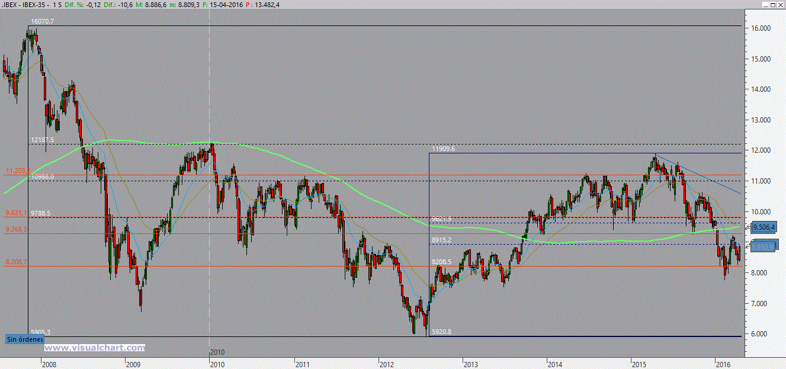This screenshot has height=369, width=786.
Task: Select the orange 8.208,7 level label
Action: pyautogui.click(x=17, y=261)
